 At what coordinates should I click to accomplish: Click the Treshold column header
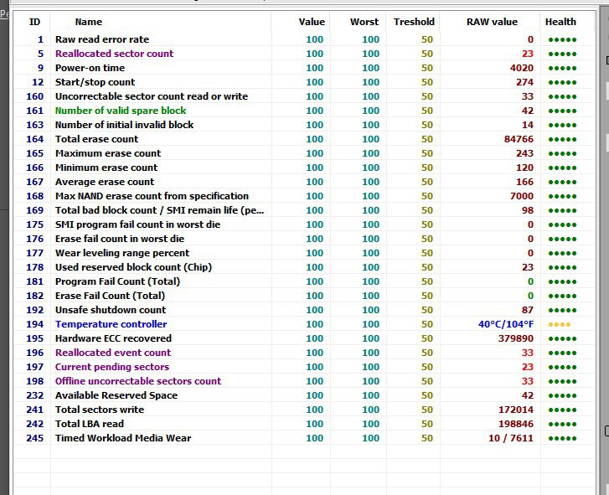click(414, 22)
